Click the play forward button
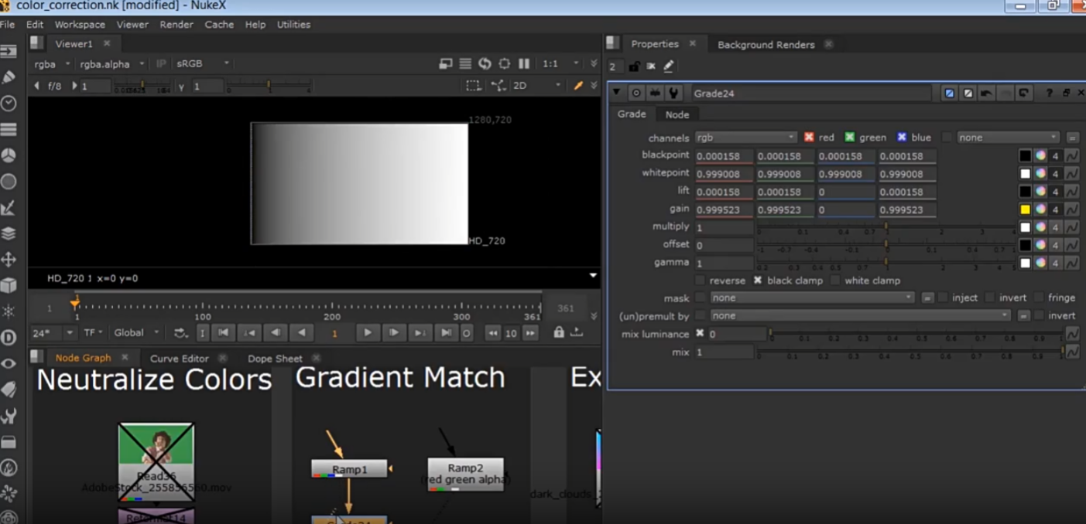 [368, 332]
